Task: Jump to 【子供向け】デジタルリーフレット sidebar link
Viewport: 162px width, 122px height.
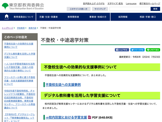Action: pyautogui.click(x=20, y=118)
